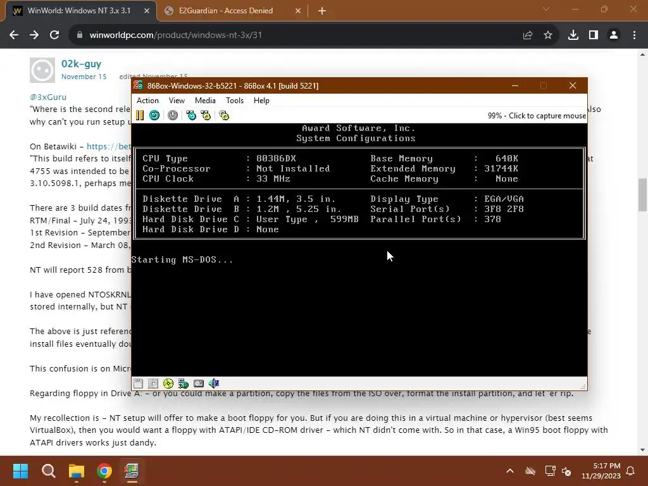Screen dimensions: 648x486
Task: Click the sound speaker status icon
Action: [x=214, y=383]
